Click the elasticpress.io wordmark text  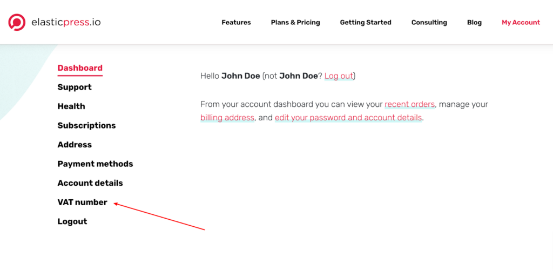click(66, 22)
